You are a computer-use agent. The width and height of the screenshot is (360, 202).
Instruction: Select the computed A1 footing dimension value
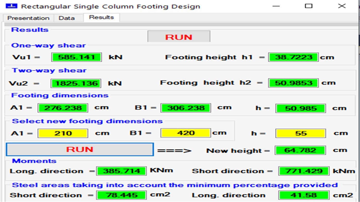coord(63,108)
